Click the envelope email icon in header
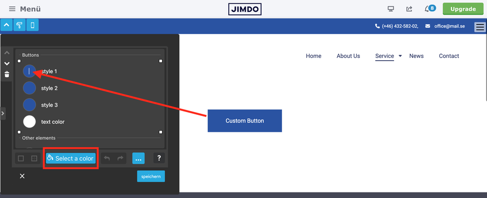Screen dimensions: 487x198 (x=428, y=26)
